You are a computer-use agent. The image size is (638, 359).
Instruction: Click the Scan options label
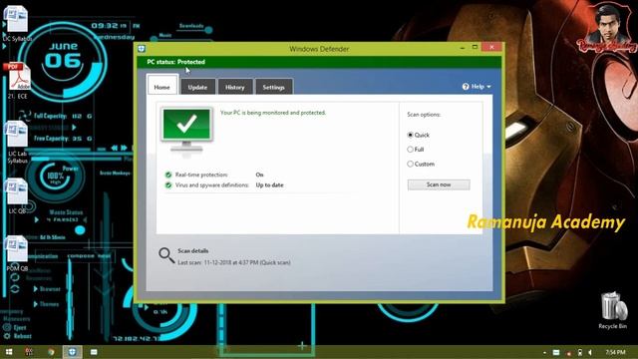[x=424, y=115]
